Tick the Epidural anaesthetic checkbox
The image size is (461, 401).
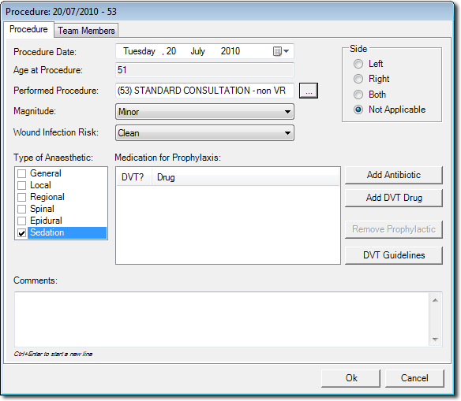click(22, 221)
